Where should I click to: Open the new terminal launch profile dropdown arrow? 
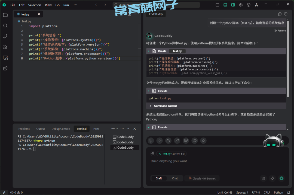117,129
